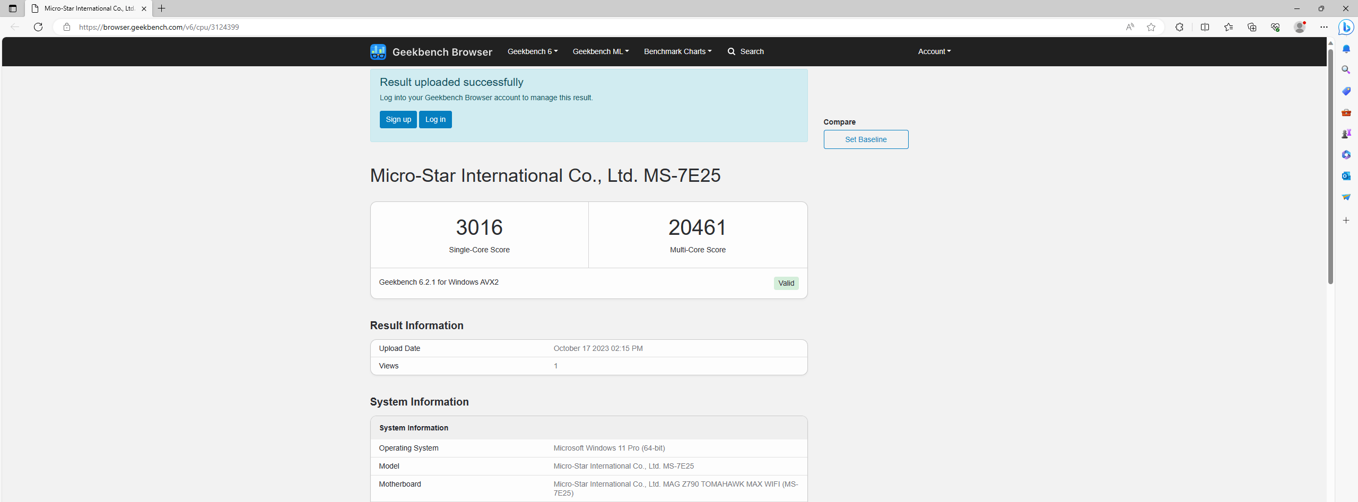Click the browser back arrow
This screenshot has height=502, width=1358.
click(15, 27)
